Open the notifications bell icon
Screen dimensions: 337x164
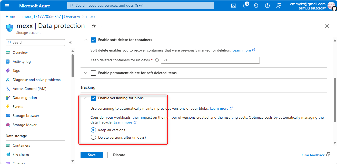245,6
